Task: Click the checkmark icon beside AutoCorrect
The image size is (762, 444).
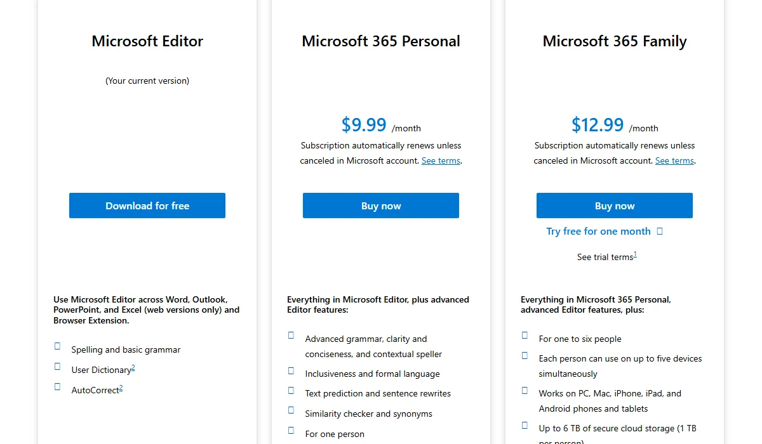Action: tap(57, 386)
